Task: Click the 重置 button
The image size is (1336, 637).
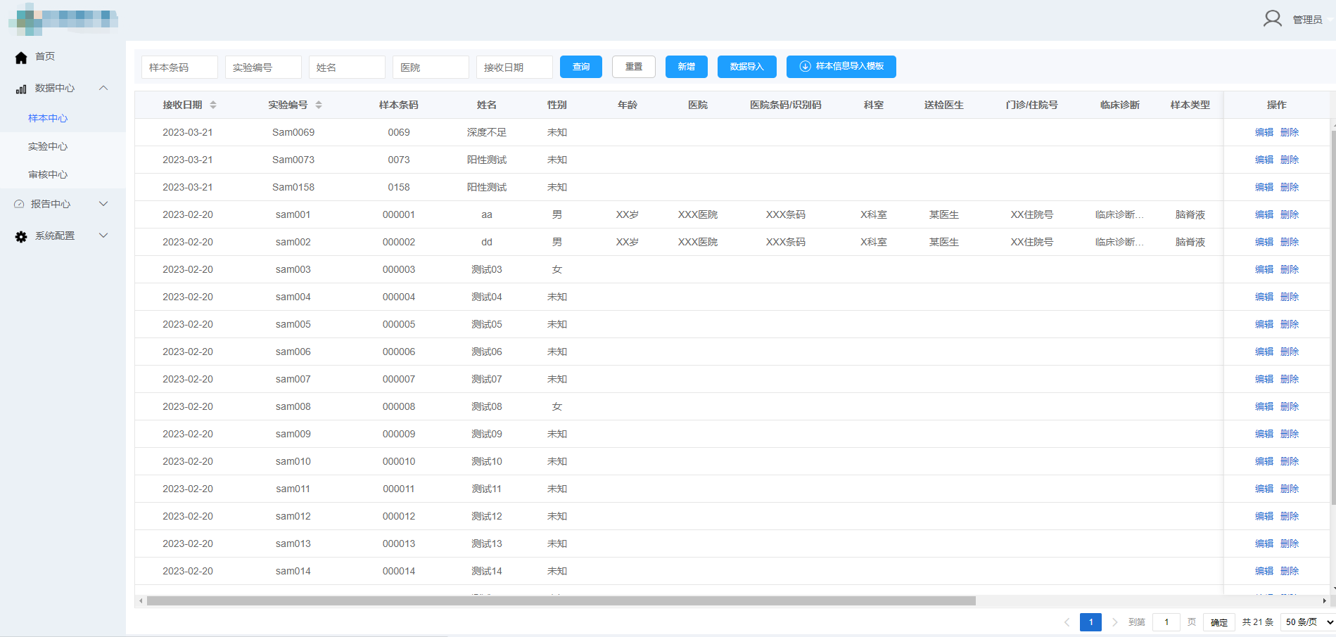Action: (634, 67)
